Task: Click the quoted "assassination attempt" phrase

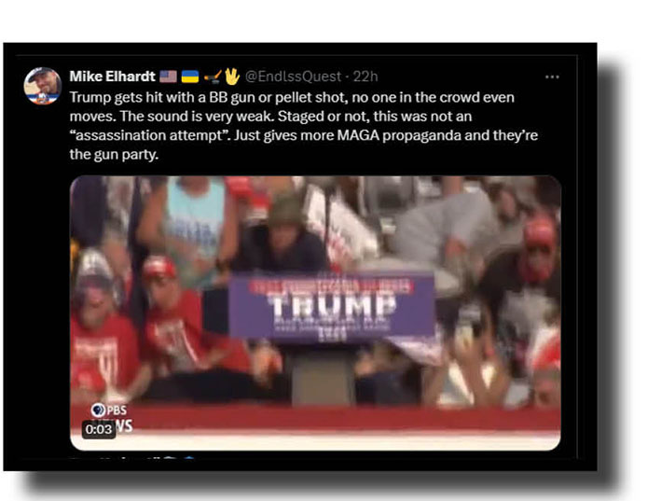Action: 150,135
